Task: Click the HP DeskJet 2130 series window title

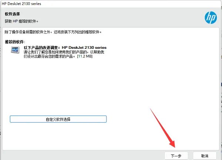Action: click(x=21, y=4)
